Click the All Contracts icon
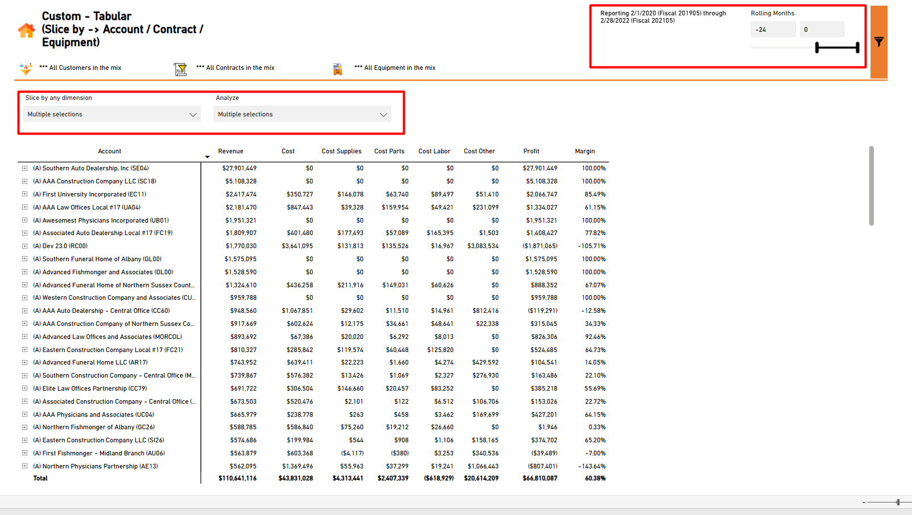Screen dimensions: 912x515 180,69
